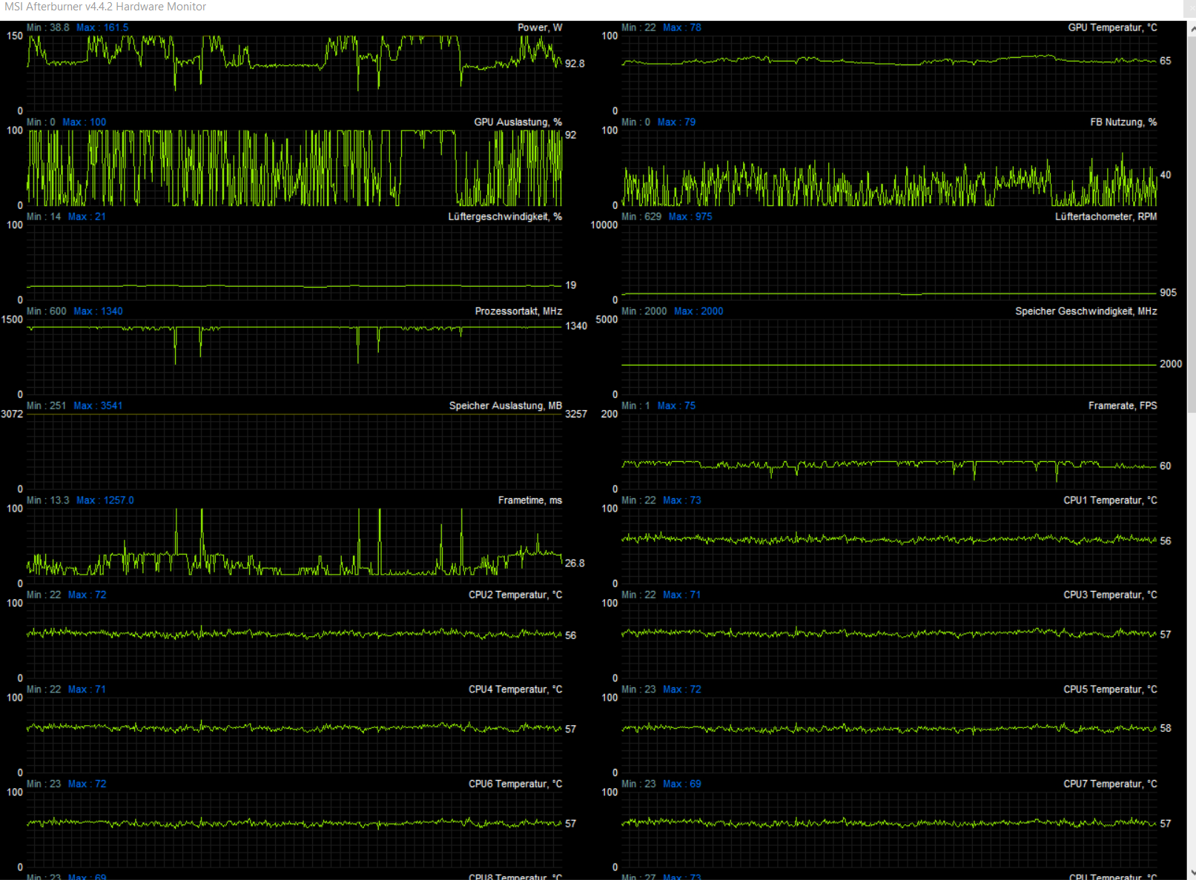Click the 'Speicher Auslastung, MB' label
Image resolution: width=1196 pixels, height=880 pixels.
coord(506,406)
